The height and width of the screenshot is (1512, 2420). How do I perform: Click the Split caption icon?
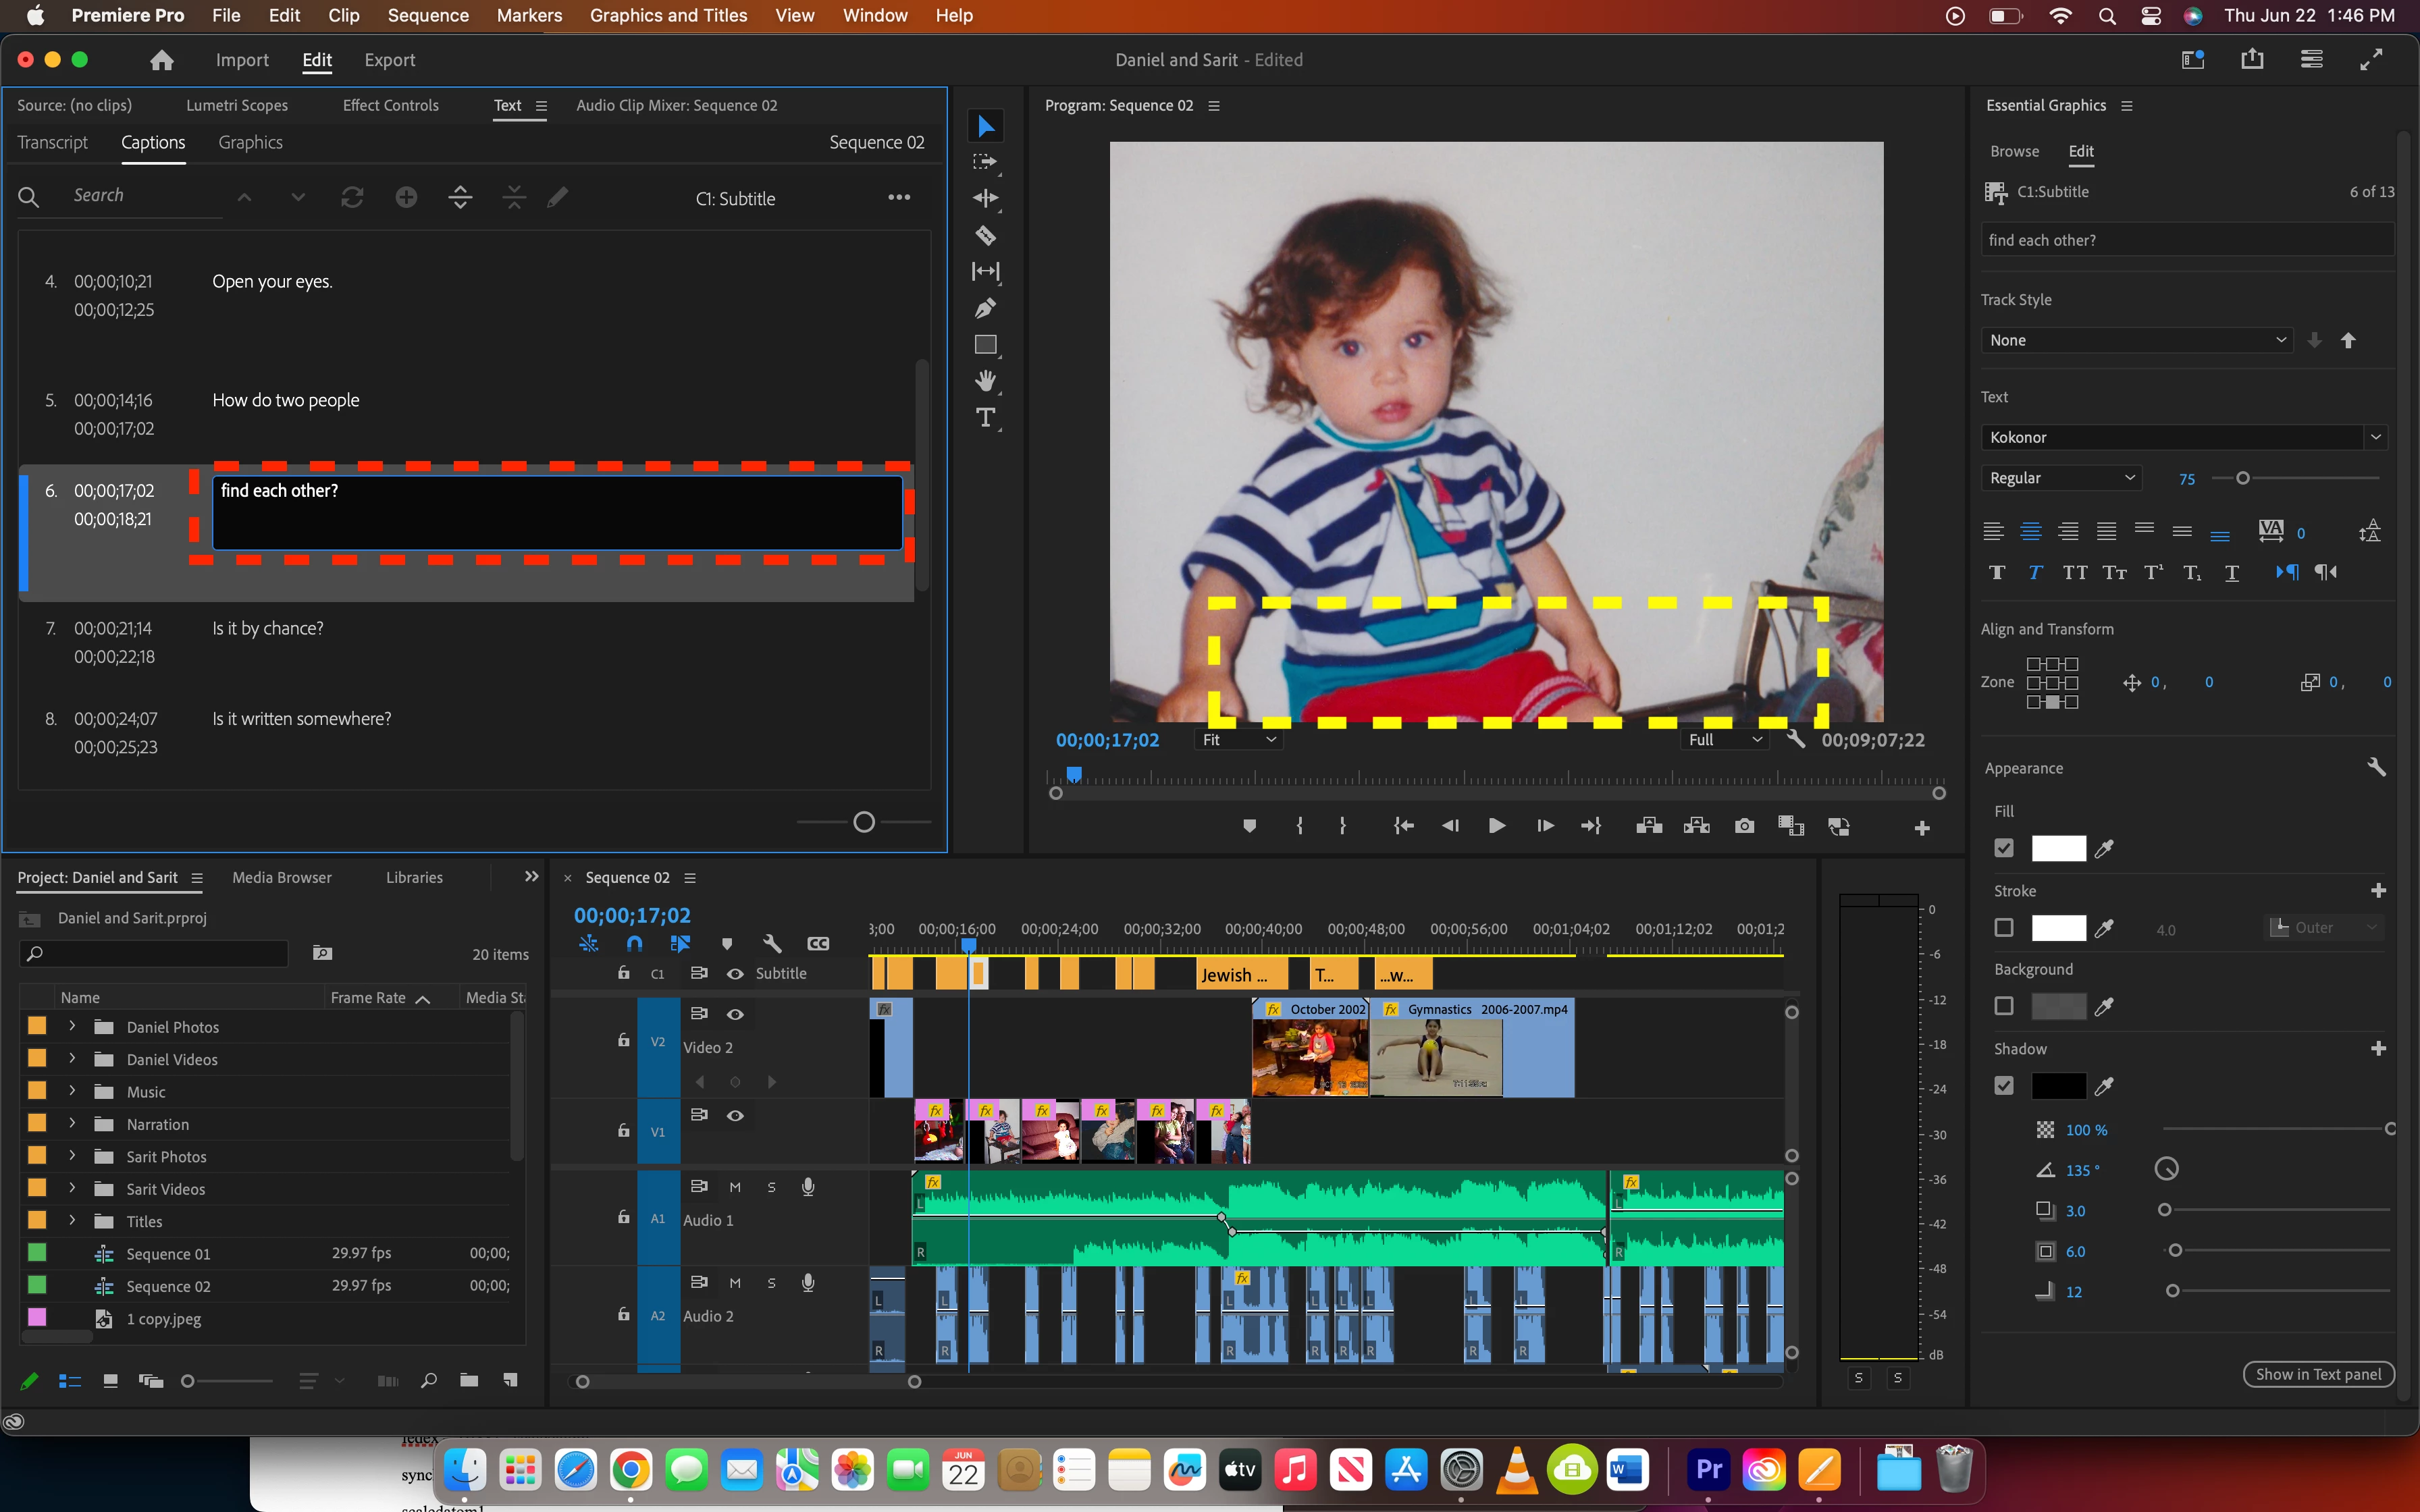(460, 197)
